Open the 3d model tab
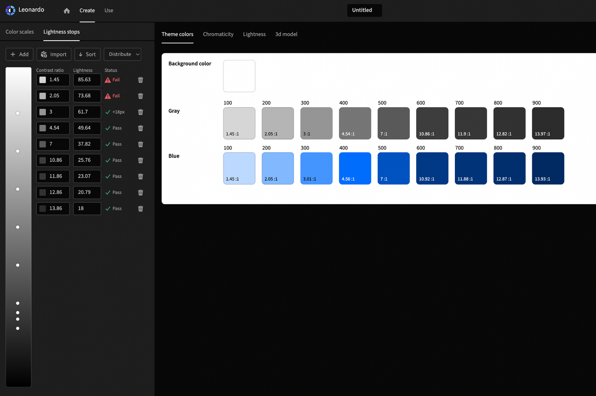 click(286, 34)
